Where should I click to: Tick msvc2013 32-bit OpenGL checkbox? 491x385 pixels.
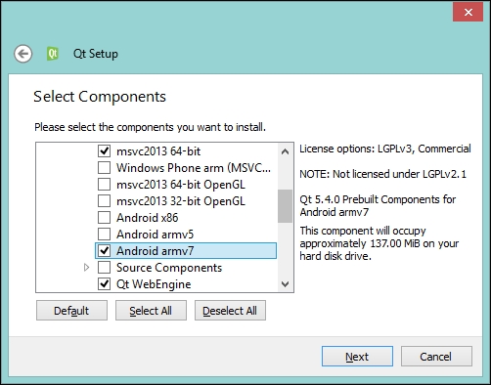(104, 201)
